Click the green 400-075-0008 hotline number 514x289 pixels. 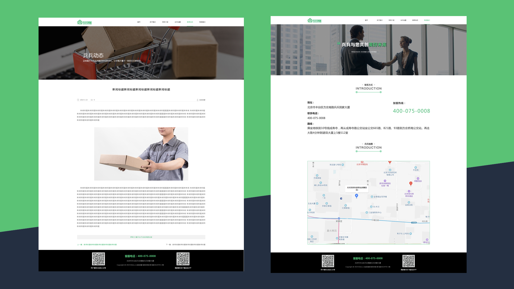411,111
